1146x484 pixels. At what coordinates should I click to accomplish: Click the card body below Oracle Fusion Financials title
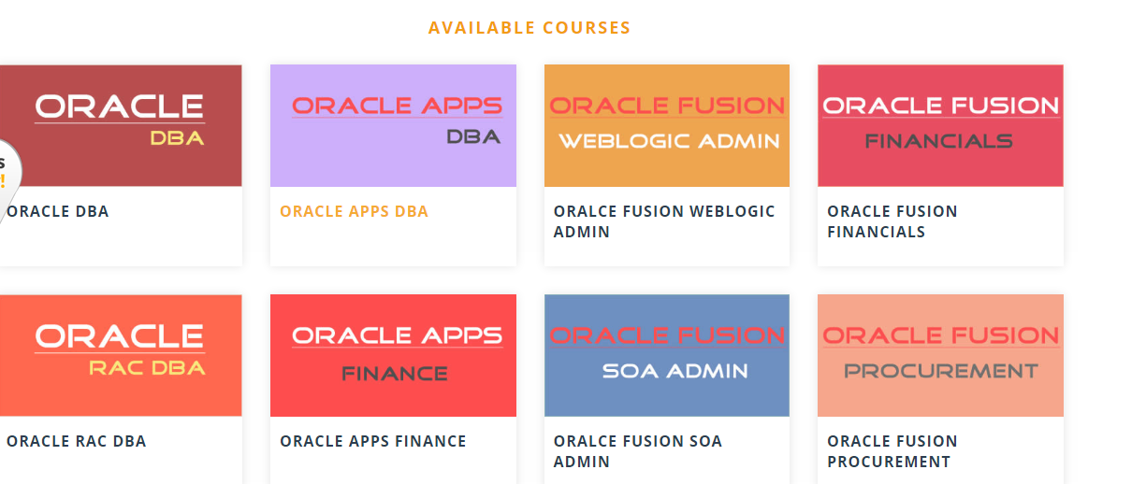click(940, 254)
